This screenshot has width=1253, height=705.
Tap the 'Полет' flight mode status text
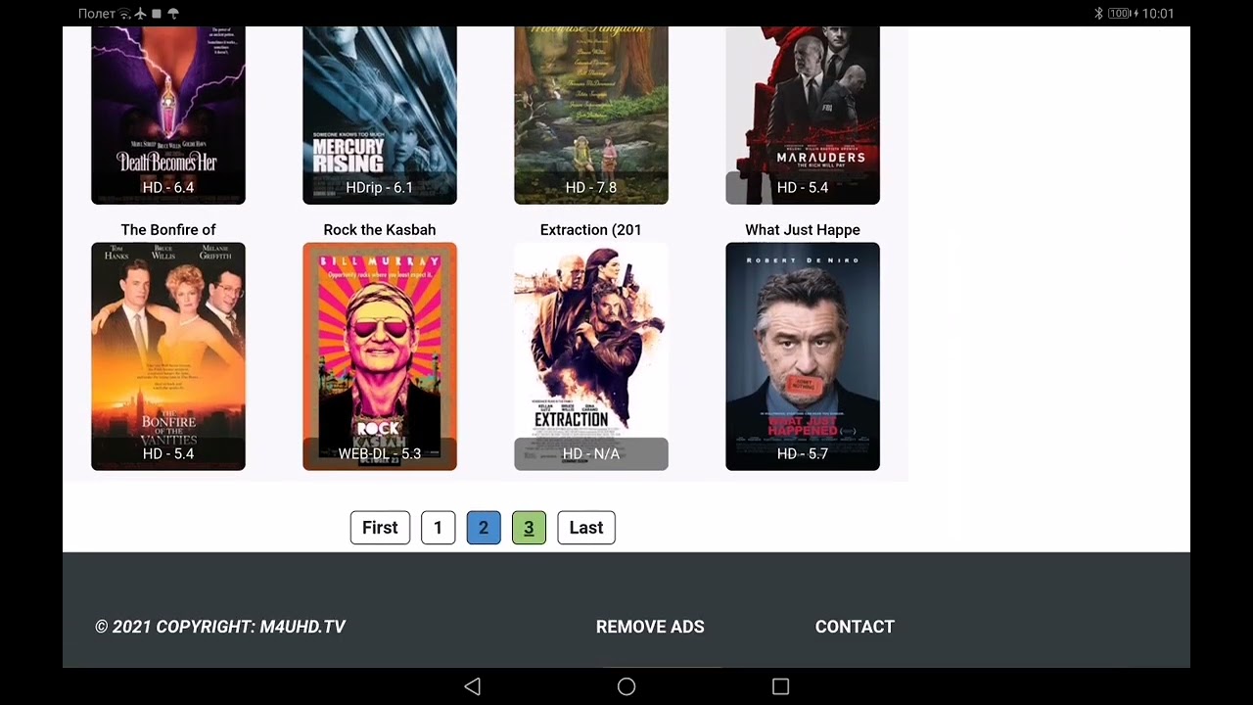(96, 14)
